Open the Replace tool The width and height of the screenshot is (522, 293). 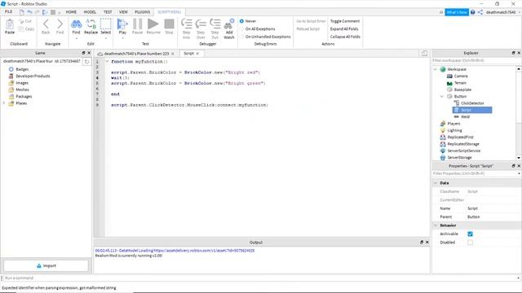click(91, 24)
